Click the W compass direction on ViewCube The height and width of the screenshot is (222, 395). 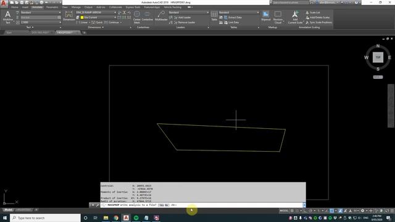[x=366, y=57]
